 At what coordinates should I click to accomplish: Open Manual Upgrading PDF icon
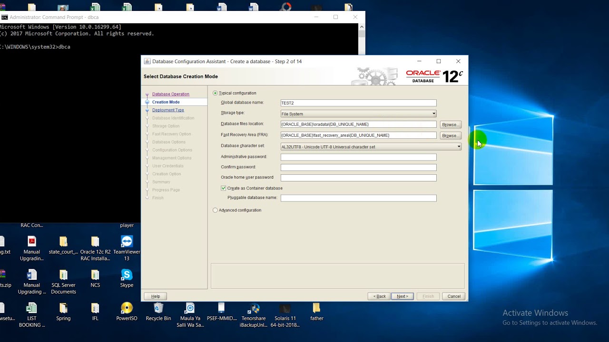32,248
